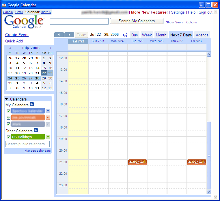Uncheck the US Holidays calendar
Image resolution: width=220 pixels, height=201 pixels.
(x=9, y=137)
